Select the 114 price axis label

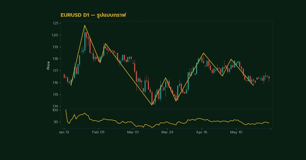[x=56, y=106]
